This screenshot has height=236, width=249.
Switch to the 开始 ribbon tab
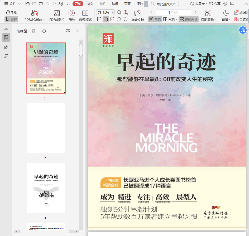point(78,4)
